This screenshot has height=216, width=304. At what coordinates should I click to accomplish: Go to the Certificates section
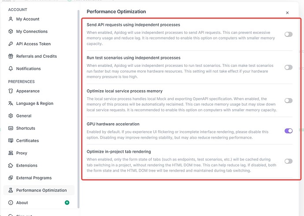coord(27,141)
